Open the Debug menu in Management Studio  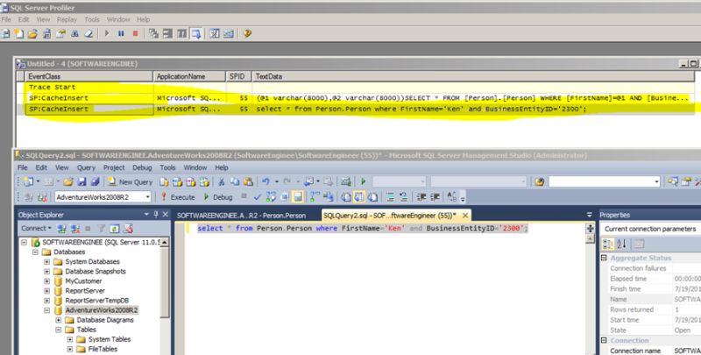[142, 167]
